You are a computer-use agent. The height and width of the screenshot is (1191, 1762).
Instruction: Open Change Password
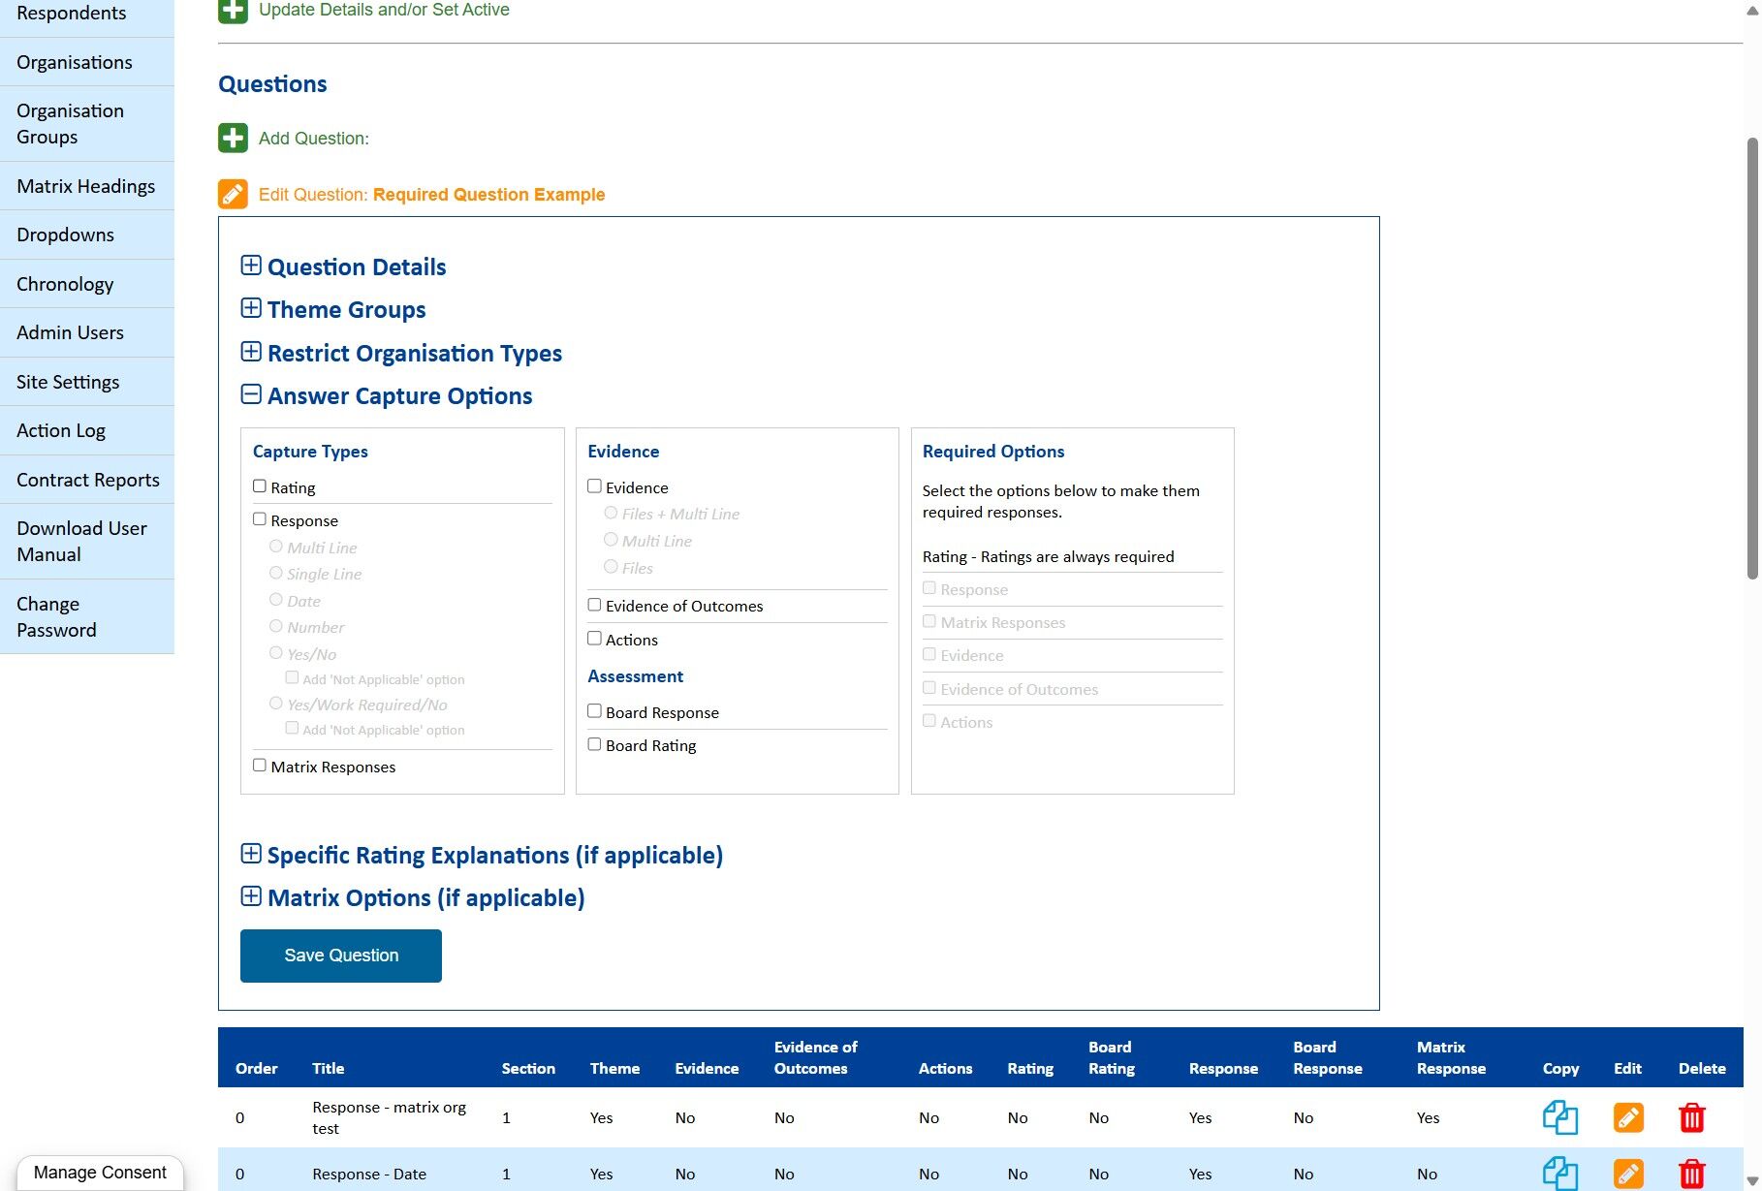tap(87, 617)
